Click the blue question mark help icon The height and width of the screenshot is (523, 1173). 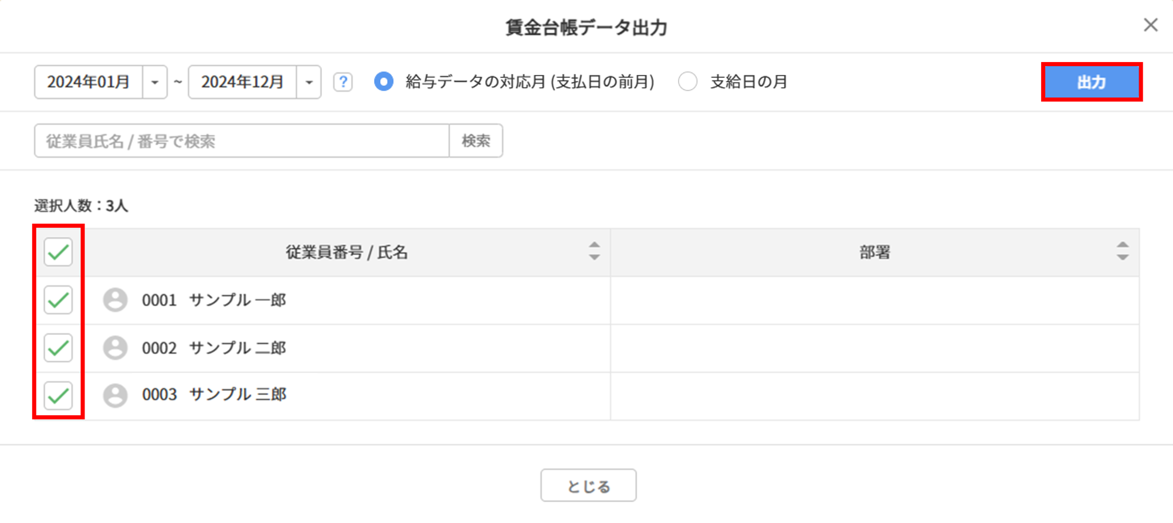343,82
